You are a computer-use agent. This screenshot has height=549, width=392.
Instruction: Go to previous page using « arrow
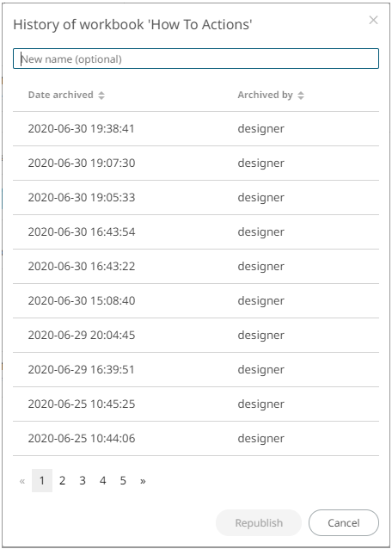(22, 481)
